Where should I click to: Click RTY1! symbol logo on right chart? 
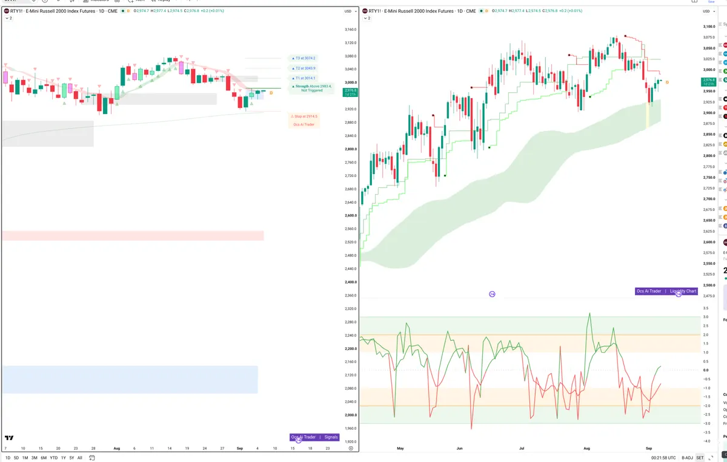tap(365, 11)
